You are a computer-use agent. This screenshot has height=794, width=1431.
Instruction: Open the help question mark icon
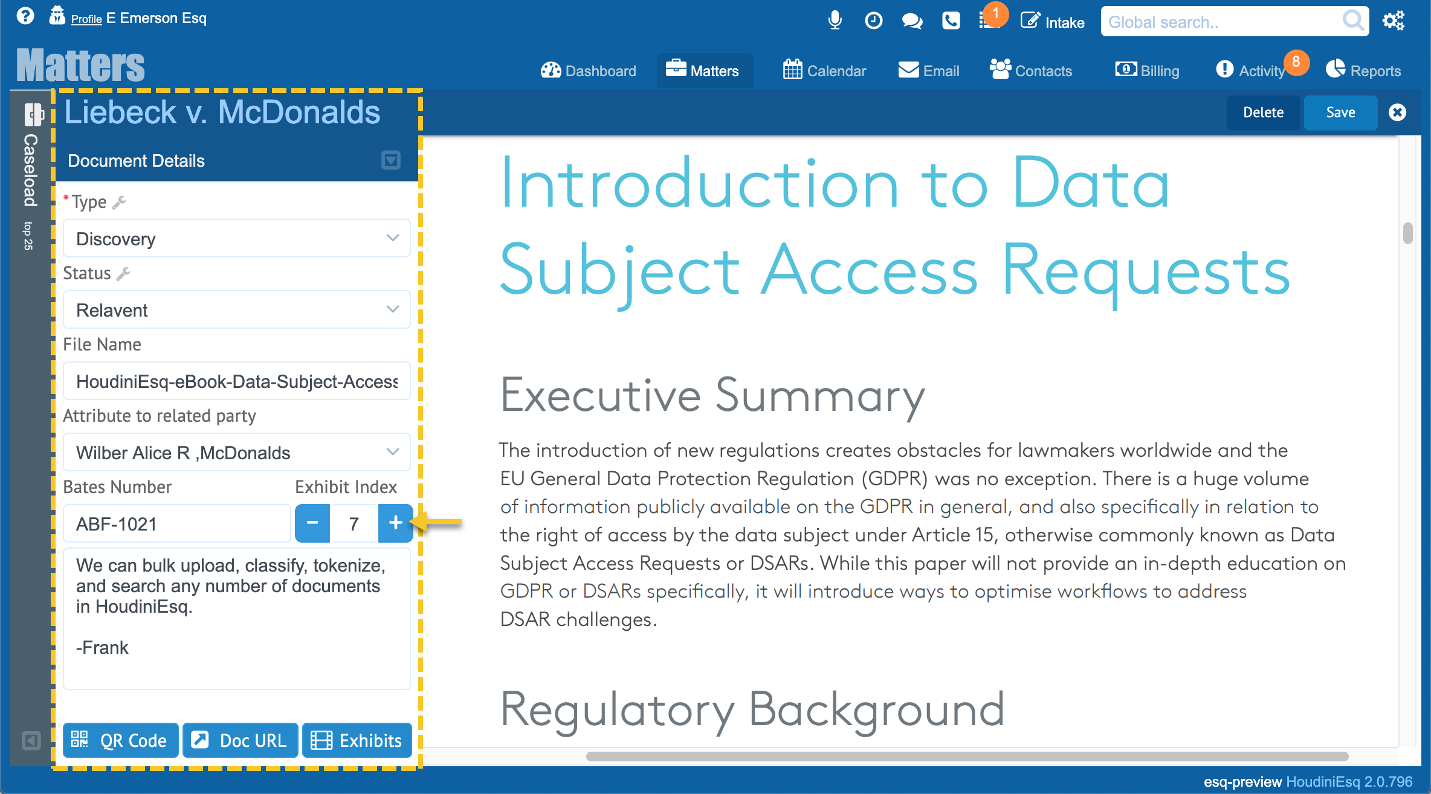25,16
